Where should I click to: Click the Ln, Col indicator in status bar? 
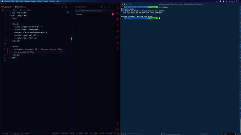click(x=56, y=134)
